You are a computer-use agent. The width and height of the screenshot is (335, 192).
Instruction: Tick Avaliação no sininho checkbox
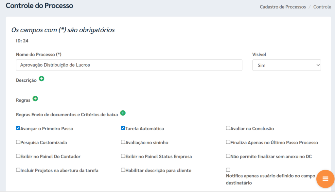tap(123, 142)
